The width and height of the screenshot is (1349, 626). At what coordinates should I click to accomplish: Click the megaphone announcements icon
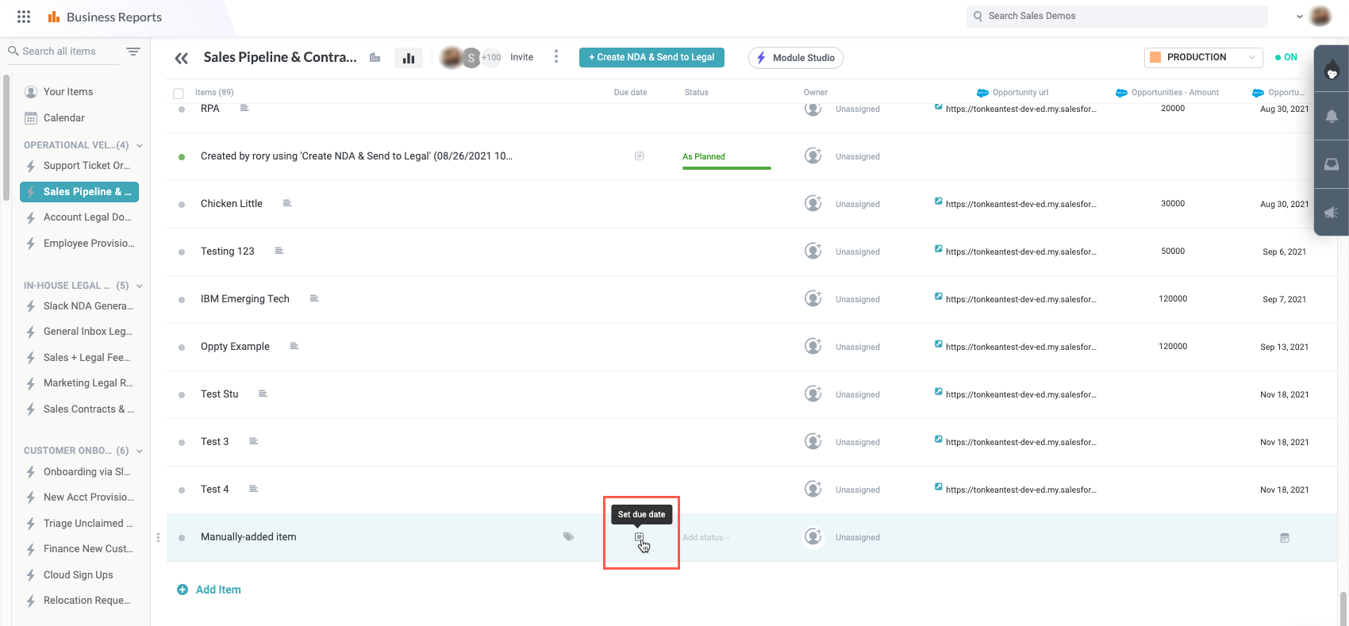coord(1332,212)
